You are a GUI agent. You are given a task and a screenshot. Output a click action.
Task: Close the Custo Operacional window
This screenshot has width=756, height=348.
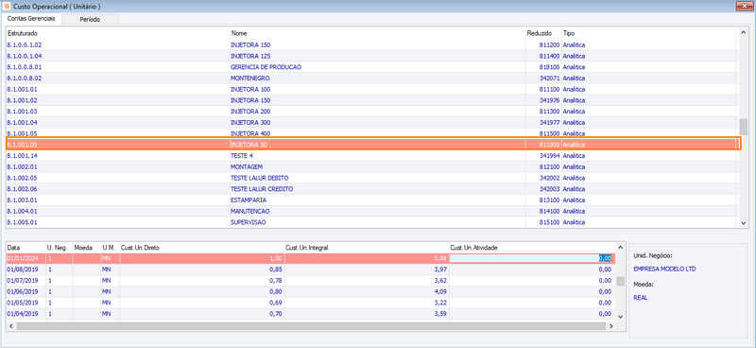pyautogui.click(x=746, y=6)
